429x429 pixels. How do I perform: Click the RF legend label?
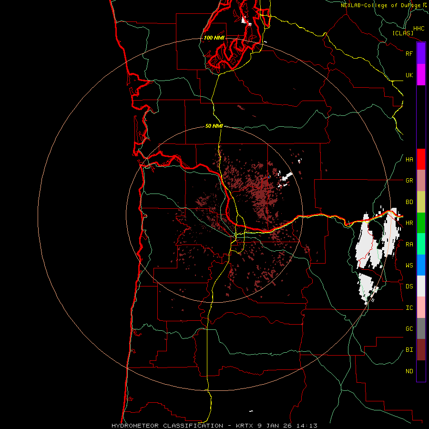(x=409, y=53)
